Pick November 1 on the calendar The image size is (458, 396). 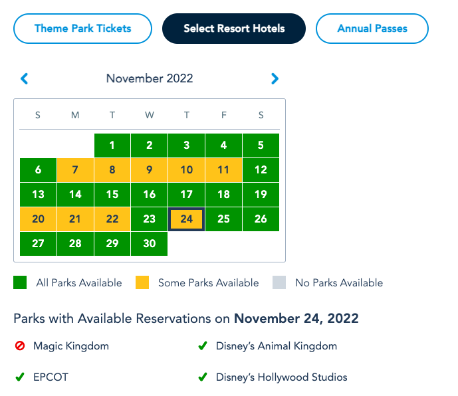click(x=112, y=146)
